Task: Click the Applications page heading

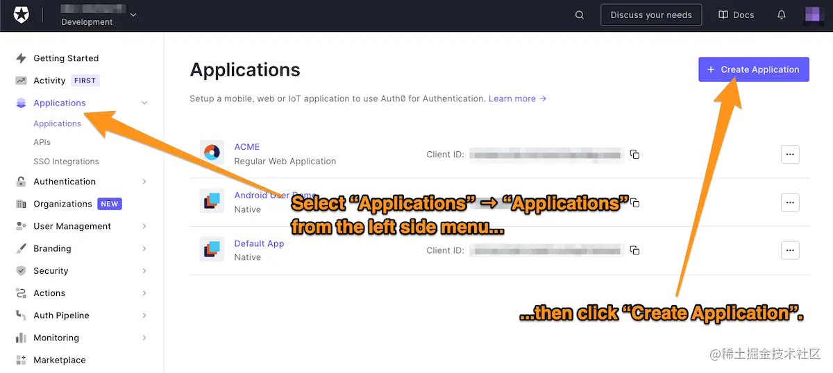Action: pyautogui.click(x=245, y=69)
